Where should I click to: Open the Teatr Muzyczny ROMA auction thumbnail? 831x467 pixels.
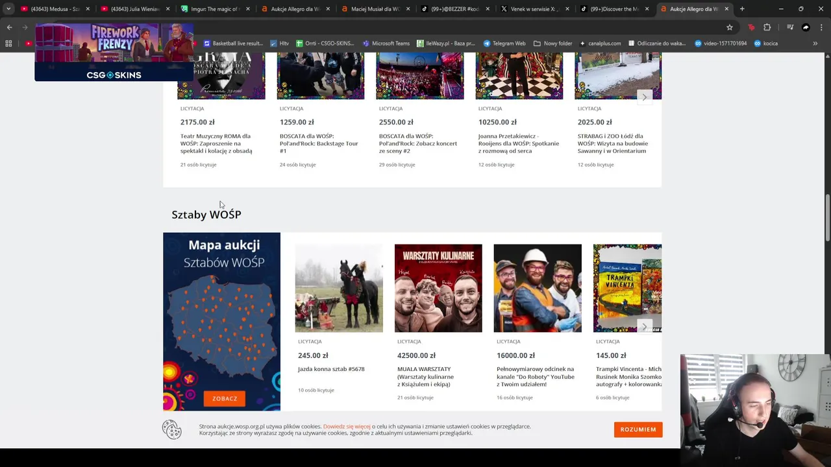tap(221, 76)
